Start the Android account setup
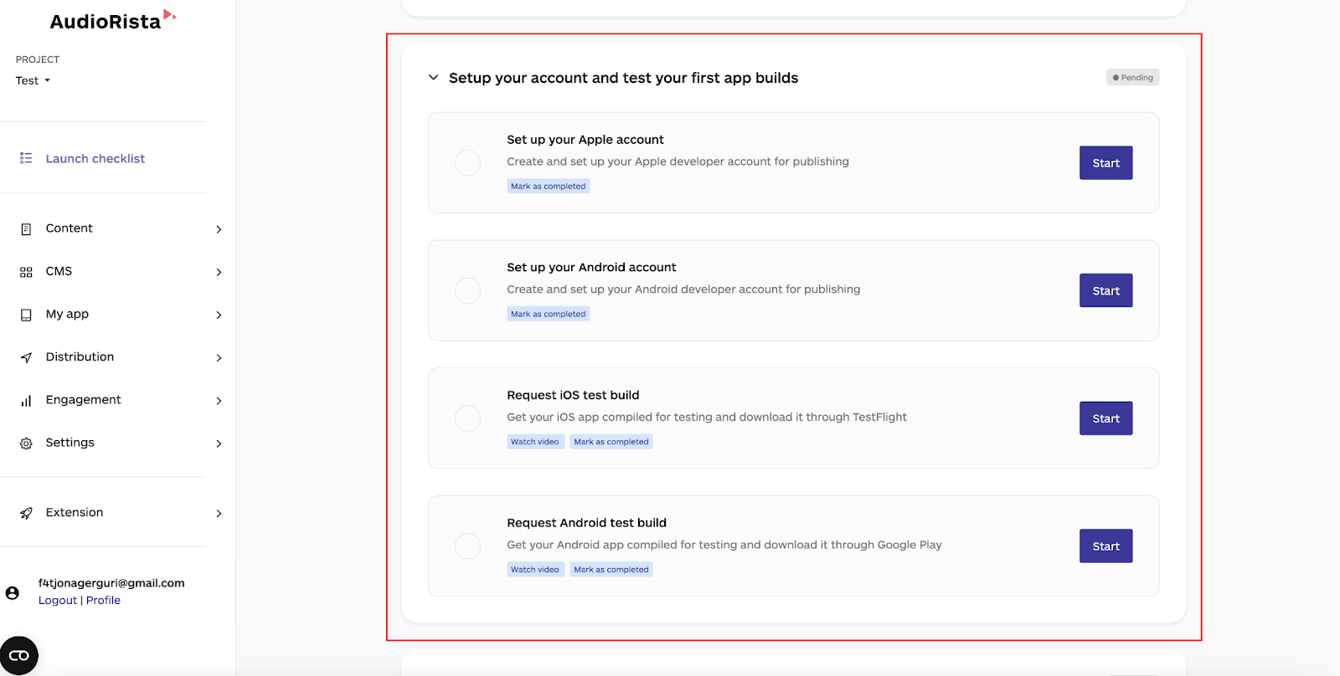This screenshot has height=676, width=1340. click(1105, 290)
